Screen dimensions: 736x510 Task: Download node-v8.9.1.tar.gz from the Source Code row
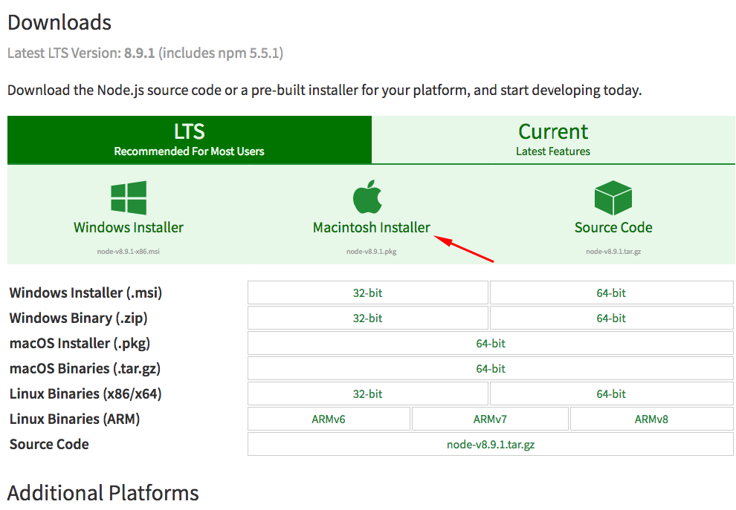pos(491,445)
